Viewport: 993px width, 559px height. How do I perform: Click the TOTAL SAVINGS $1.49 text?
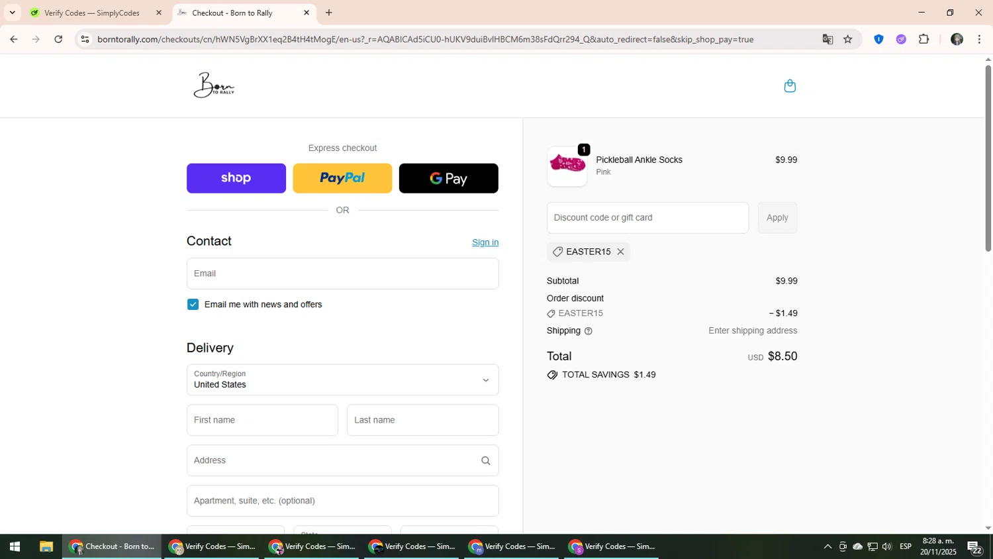coord(608,375)
